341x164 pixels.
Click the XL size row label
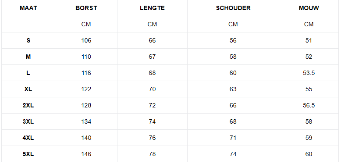28,89
